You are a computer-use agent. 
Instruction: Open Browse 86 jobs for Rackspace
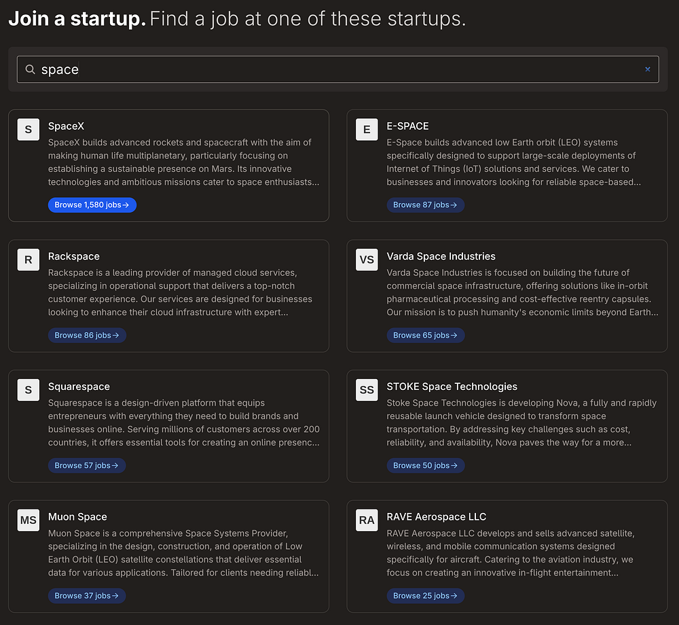click(87, 335)
